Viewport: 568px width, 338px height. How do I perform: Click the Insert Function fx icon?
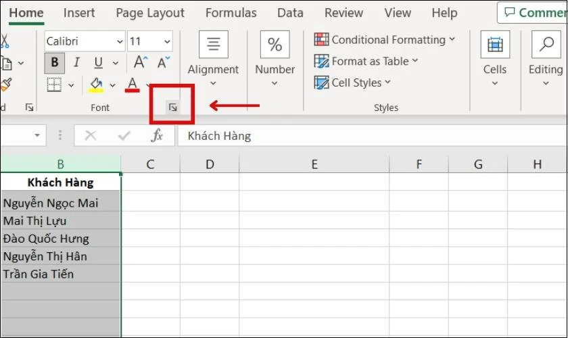tap(157, 135)
